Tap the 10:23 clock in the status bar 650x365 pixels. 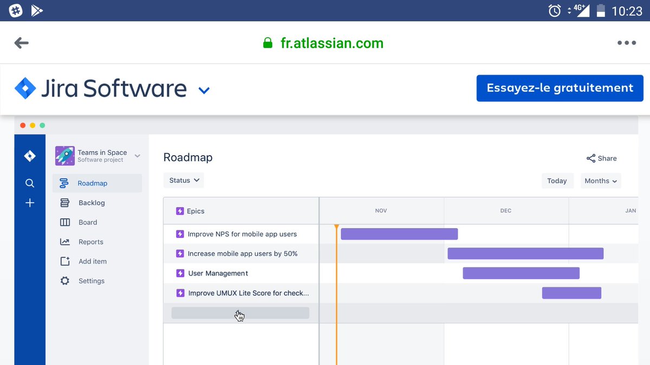point(627,11)
